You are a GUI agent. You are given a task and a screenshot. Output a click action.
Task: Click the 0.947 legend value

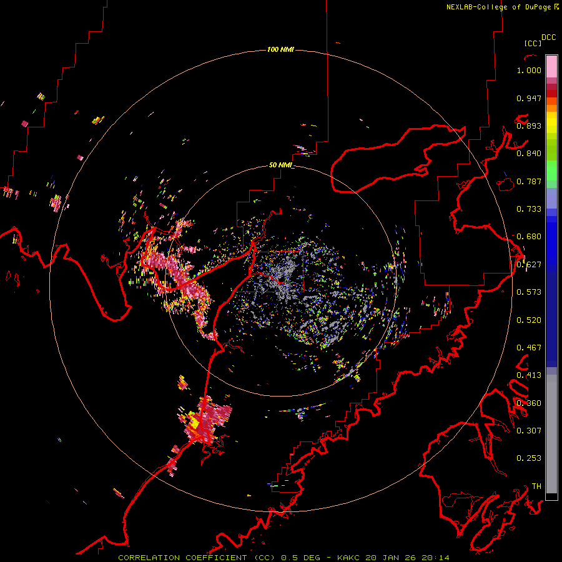point(529,98)
